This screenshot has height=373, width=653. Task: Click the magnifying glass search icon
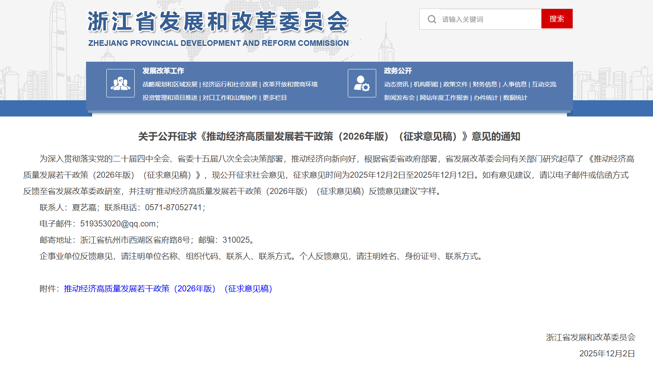[x=431, y=19]
